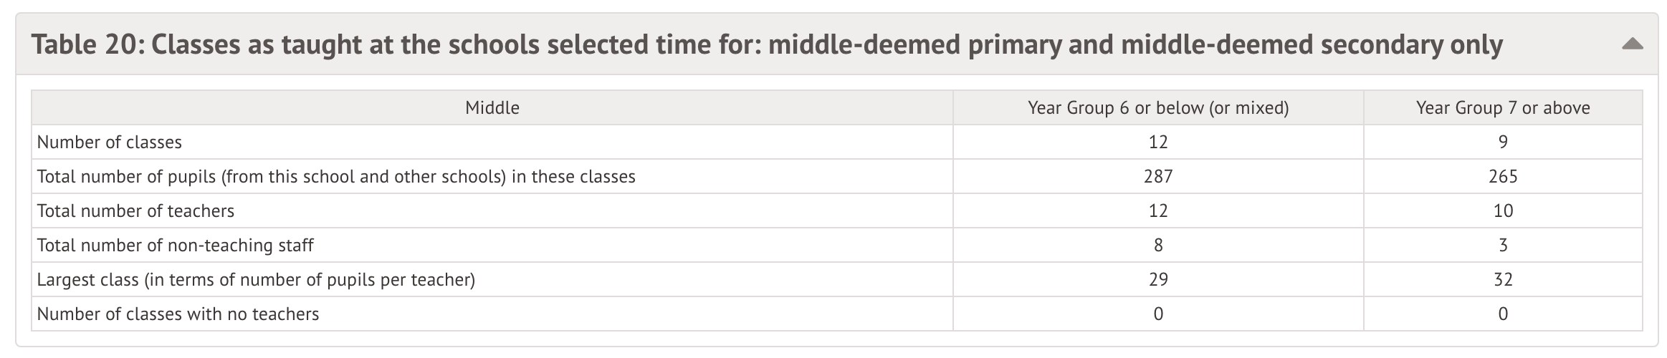Collapse the Table 20 panel arrow

point(1632,44)
